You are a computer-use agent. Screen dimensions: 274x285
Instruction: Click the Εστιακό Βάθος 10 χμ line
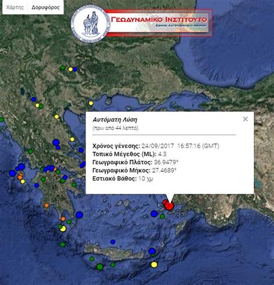pyautogui.click(x=123, y=179)
